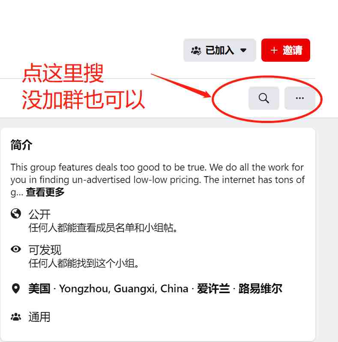Click the magnifier search icon
338x342 pixels.
(x=263, y=98)
